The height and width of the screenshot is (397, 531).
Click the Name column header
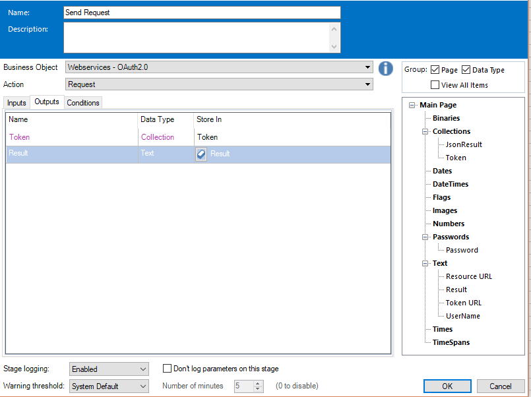pos(71,119)
